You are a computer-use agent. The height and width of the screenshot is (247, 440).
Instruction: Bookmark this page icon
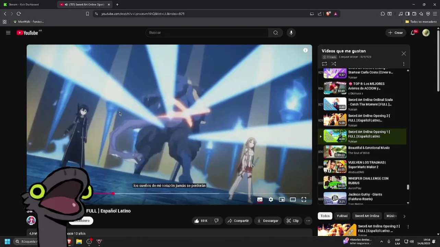click(87, 14)
